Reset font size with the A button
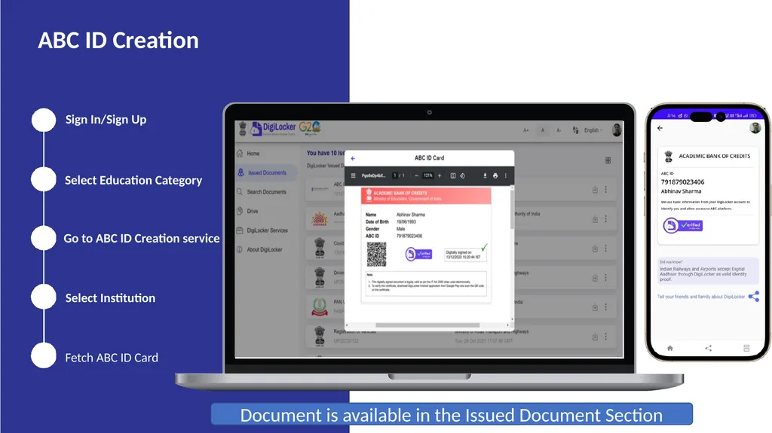 pos(543,130)
